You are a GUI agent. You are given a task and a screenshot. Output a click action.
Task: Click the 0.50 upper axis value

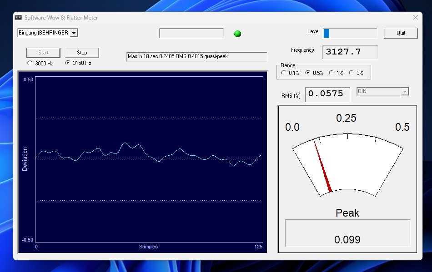pos(28,79)
